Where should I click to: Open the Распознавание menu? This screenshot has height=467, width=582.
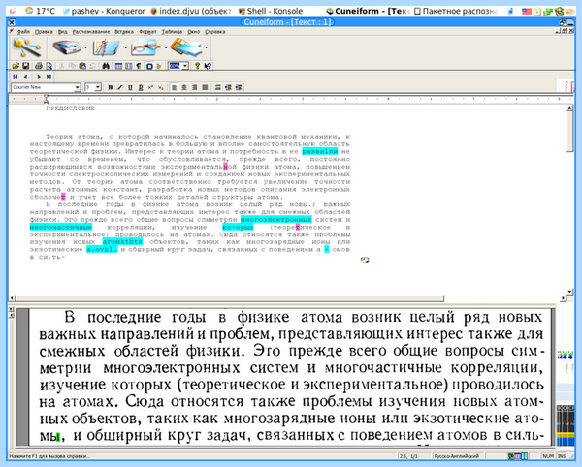[x=91, y=32]
